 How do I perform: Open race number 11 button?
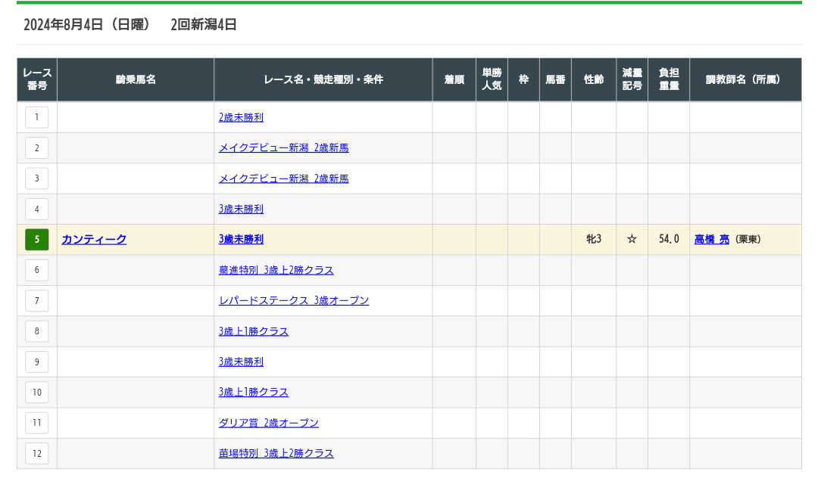click(x=36, y=423)
